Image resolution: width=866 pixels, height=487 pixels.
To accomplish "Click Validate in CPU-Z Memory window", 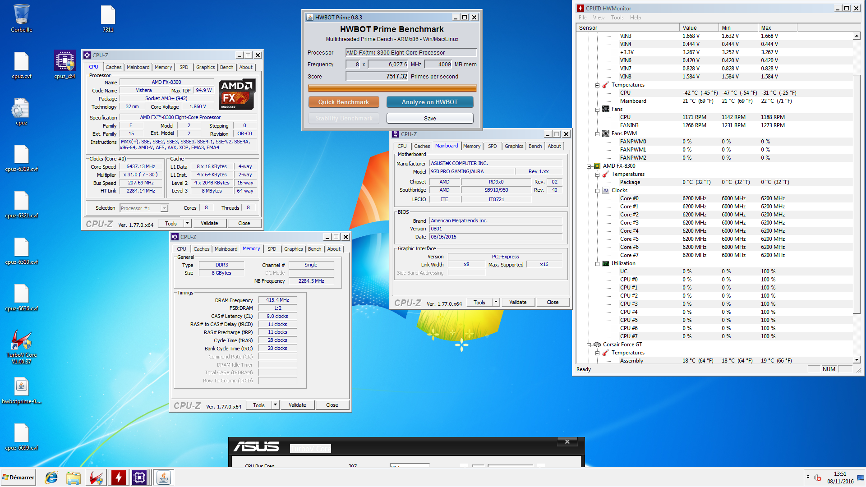I will pyautogui.click(x=297, y=405).
